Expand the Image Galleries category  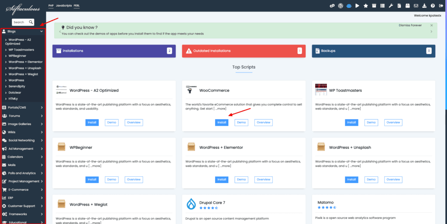coord(23,124)
